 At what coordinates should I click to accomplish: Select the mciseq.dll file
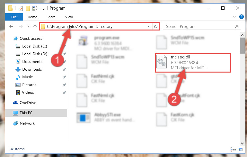[x=193, y=63]
